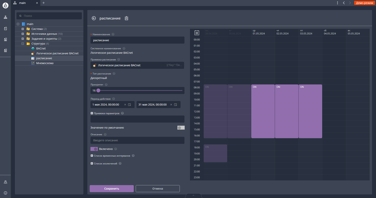This screenshot has height=198, width=376.
Task: Collapse the 'main' root tree node
Action: [x=18, y=24]
